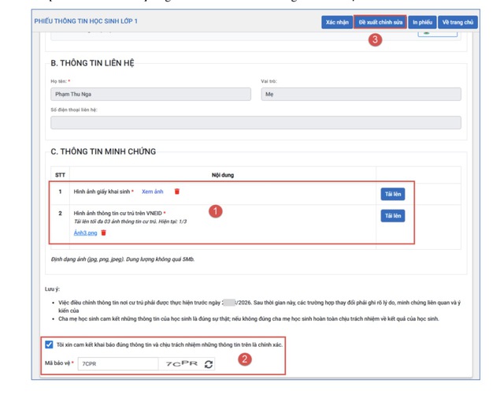The height and width of the screenshot is (402, 504).
Task: Click the red step 2 marker
Action: 245,359
